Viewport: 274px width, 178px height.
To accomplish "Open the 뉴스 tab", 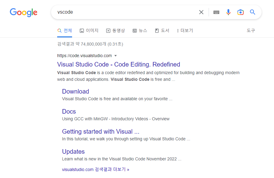I will 140,31.
